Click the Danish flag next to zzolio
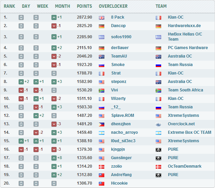The width and height of the screenshot is (215, 188). 102,167
